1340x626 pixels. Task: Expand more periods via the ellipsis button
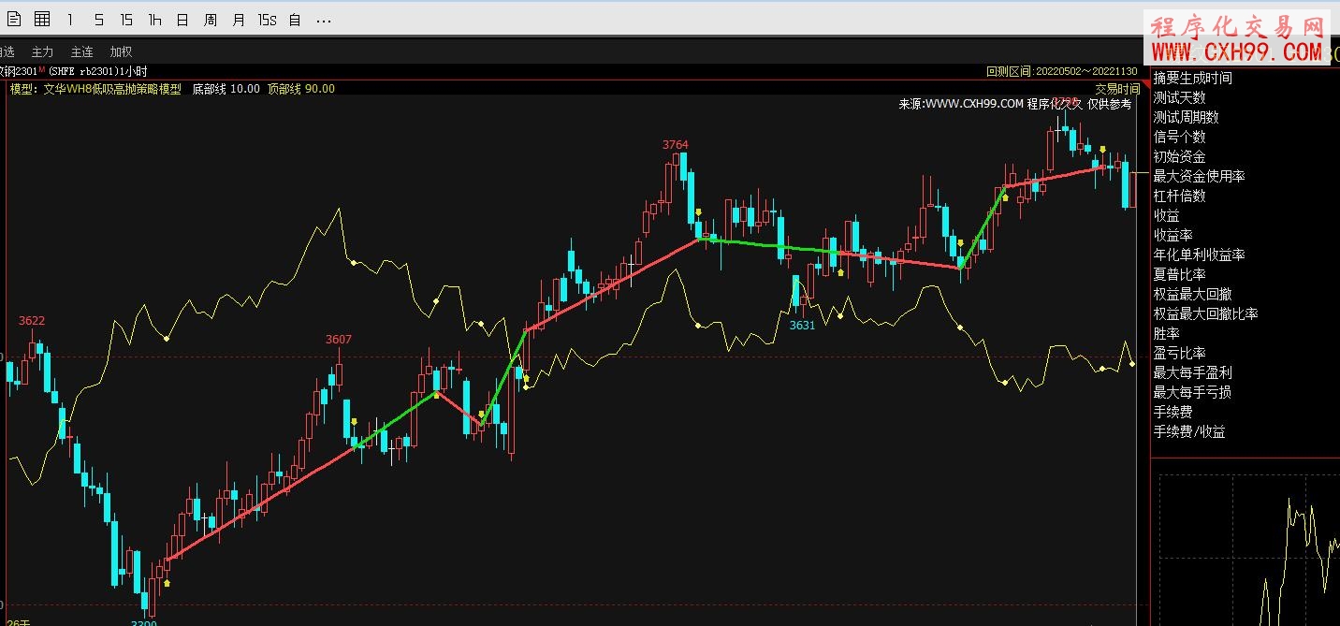tap(324, 20)
